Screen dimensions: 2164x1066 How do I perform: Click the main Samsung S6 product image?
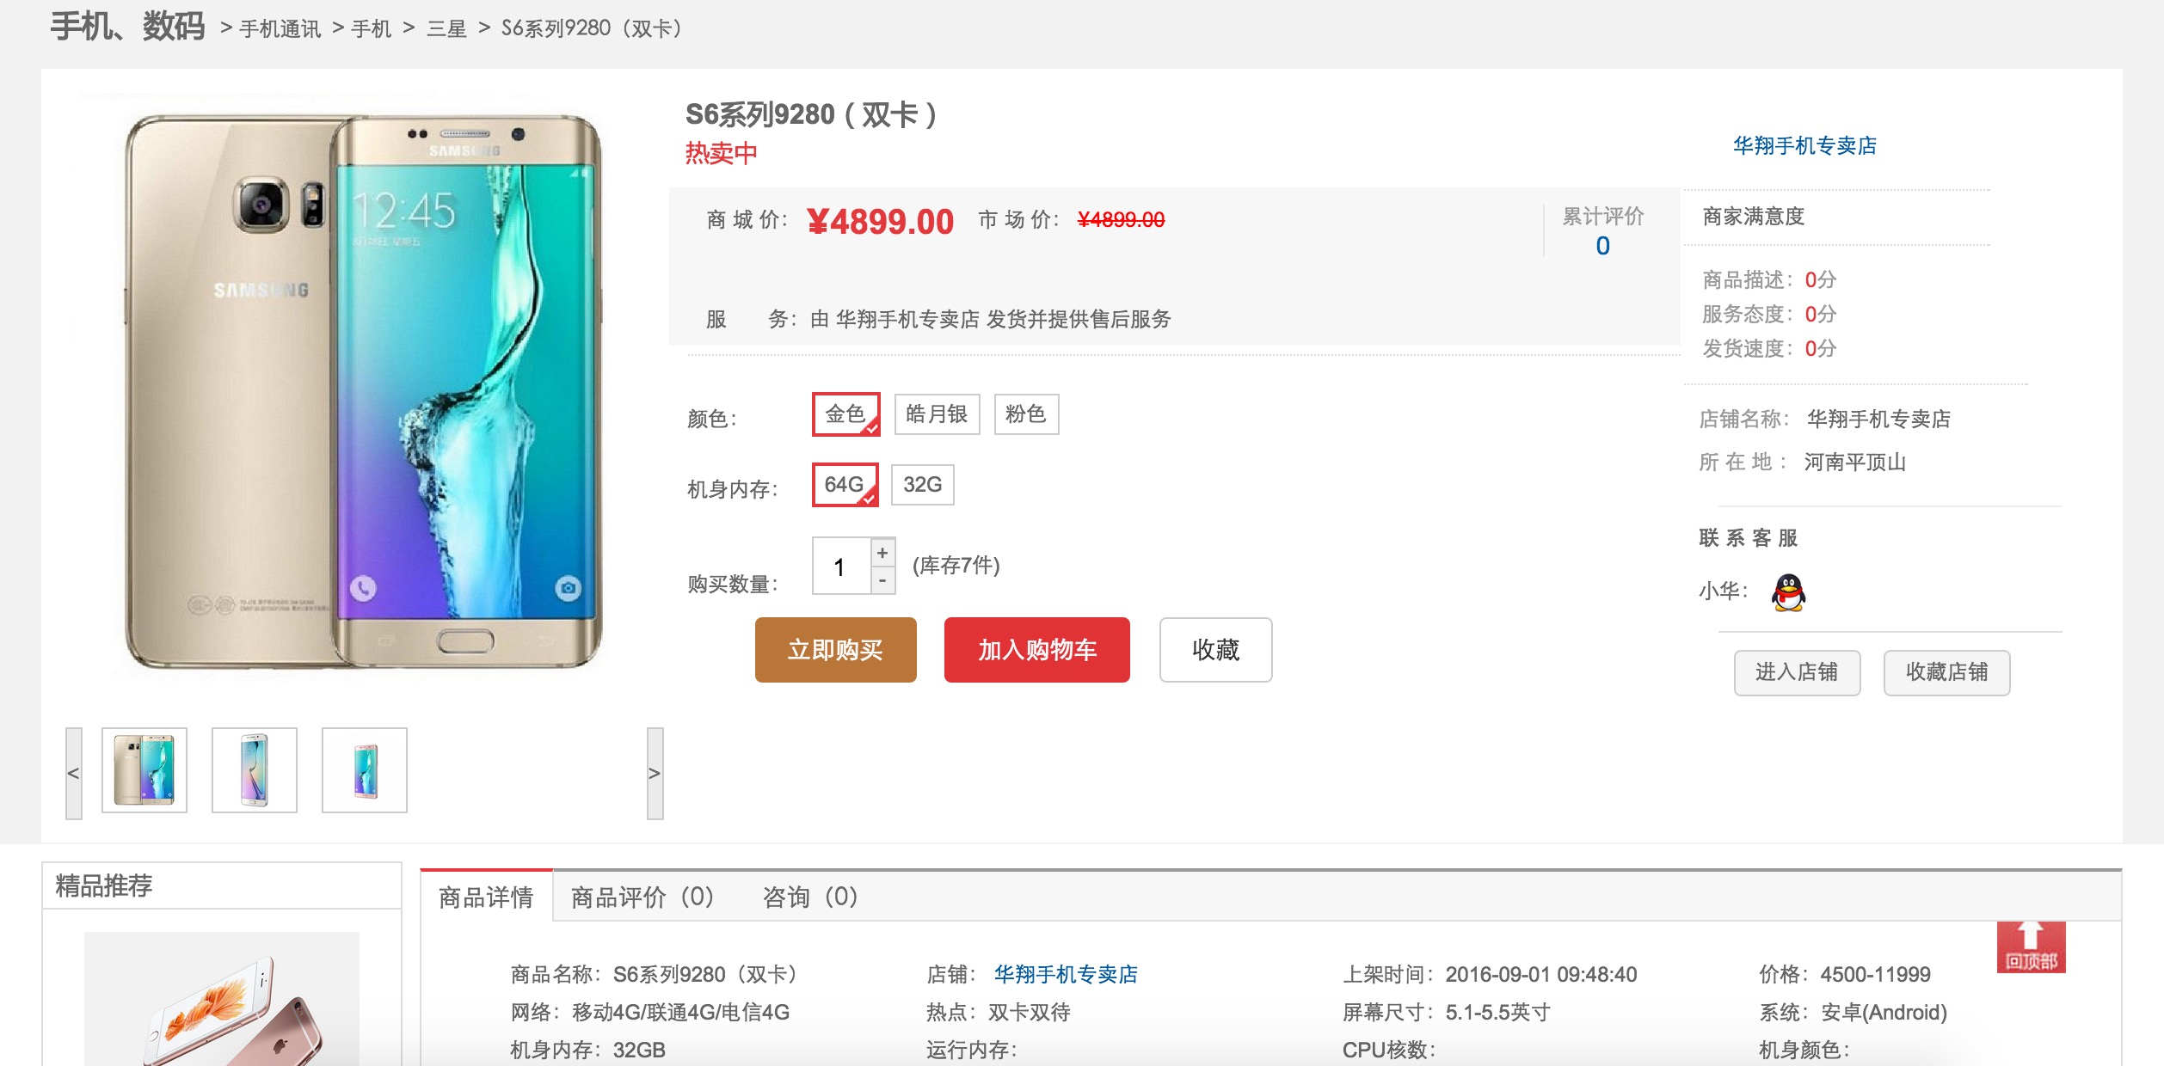click(364, 391)
